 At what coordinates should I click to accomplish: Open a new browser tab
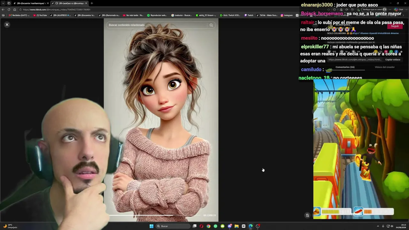click(92, 3)
